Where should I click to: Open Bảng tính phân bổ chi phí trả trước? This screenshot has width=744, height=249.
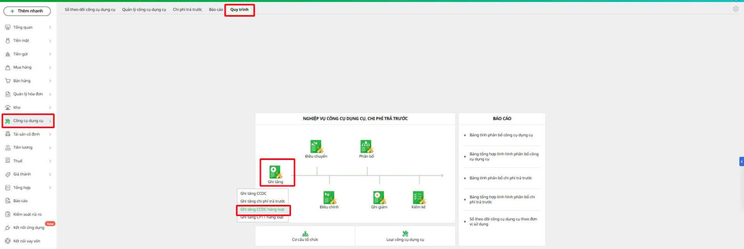(x=500, y=178)
